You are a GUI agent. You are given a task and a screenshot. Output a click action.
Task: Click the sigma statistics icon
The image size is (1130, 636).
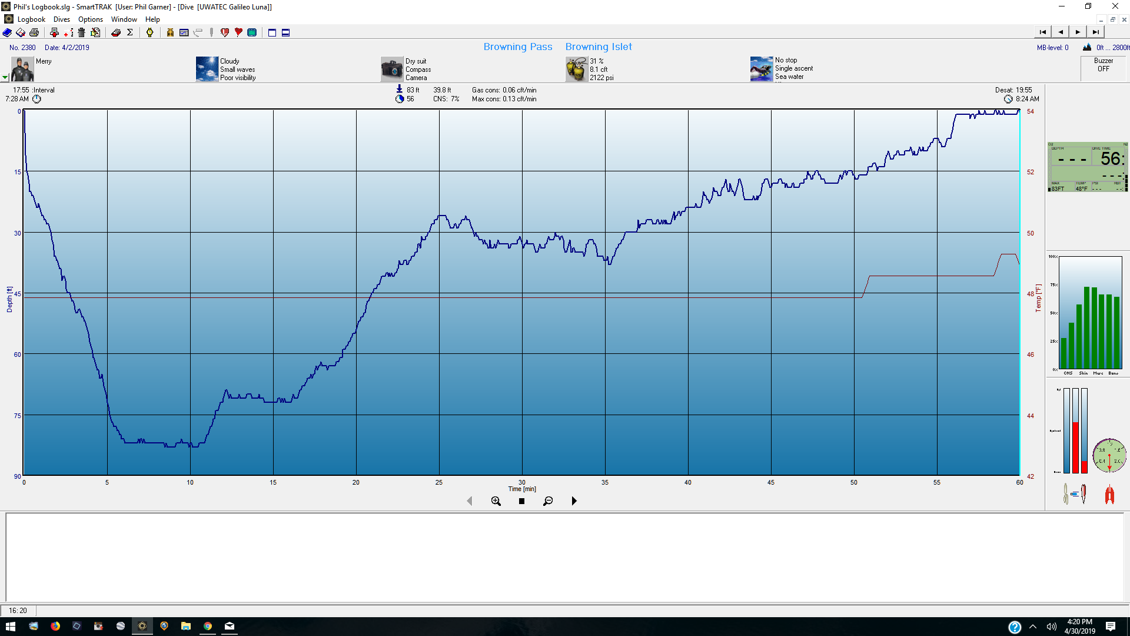[130, 32]
